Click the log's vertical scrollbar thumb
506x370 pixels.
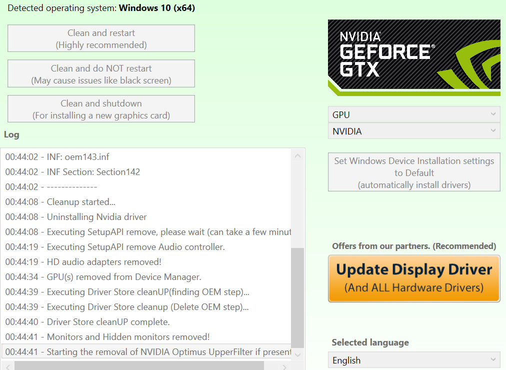297,297
